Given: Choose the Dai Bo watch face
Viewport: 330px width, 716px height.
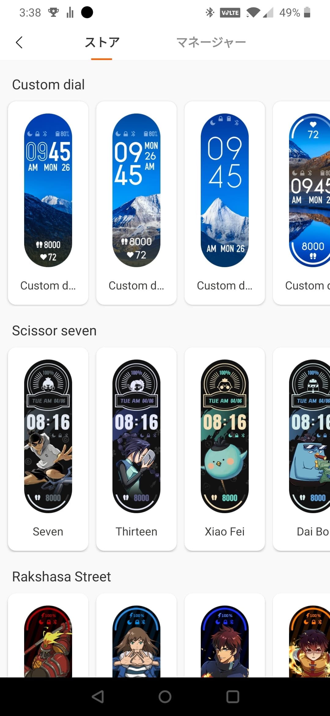Looking at the screenshot, I should [x=302, y=449].
